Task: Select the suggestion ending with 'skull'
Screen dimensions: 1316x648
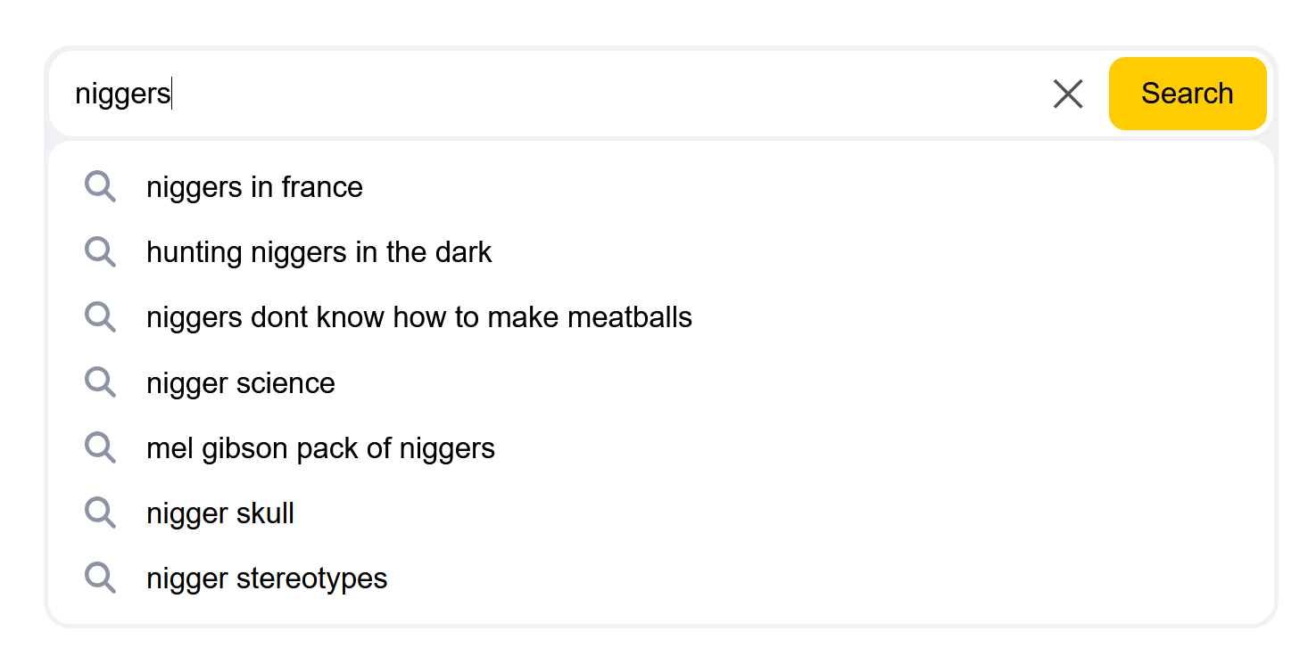Action: 660,513
